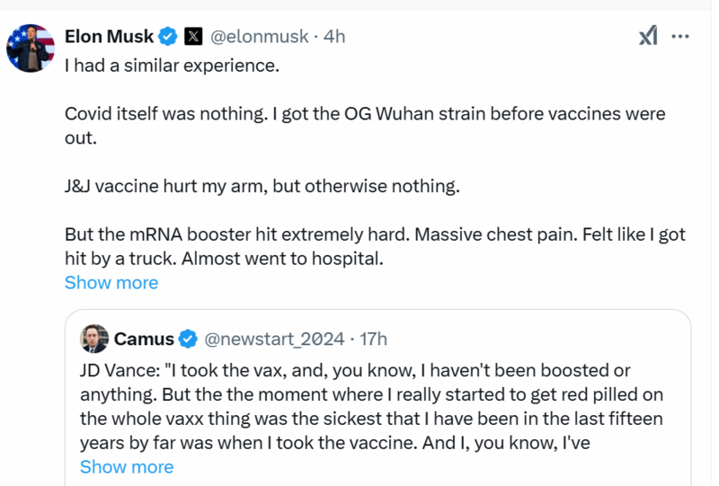Click the verified badge next to Camus
The height and width of the screenshot is (486, 719).
click(188, 339)
